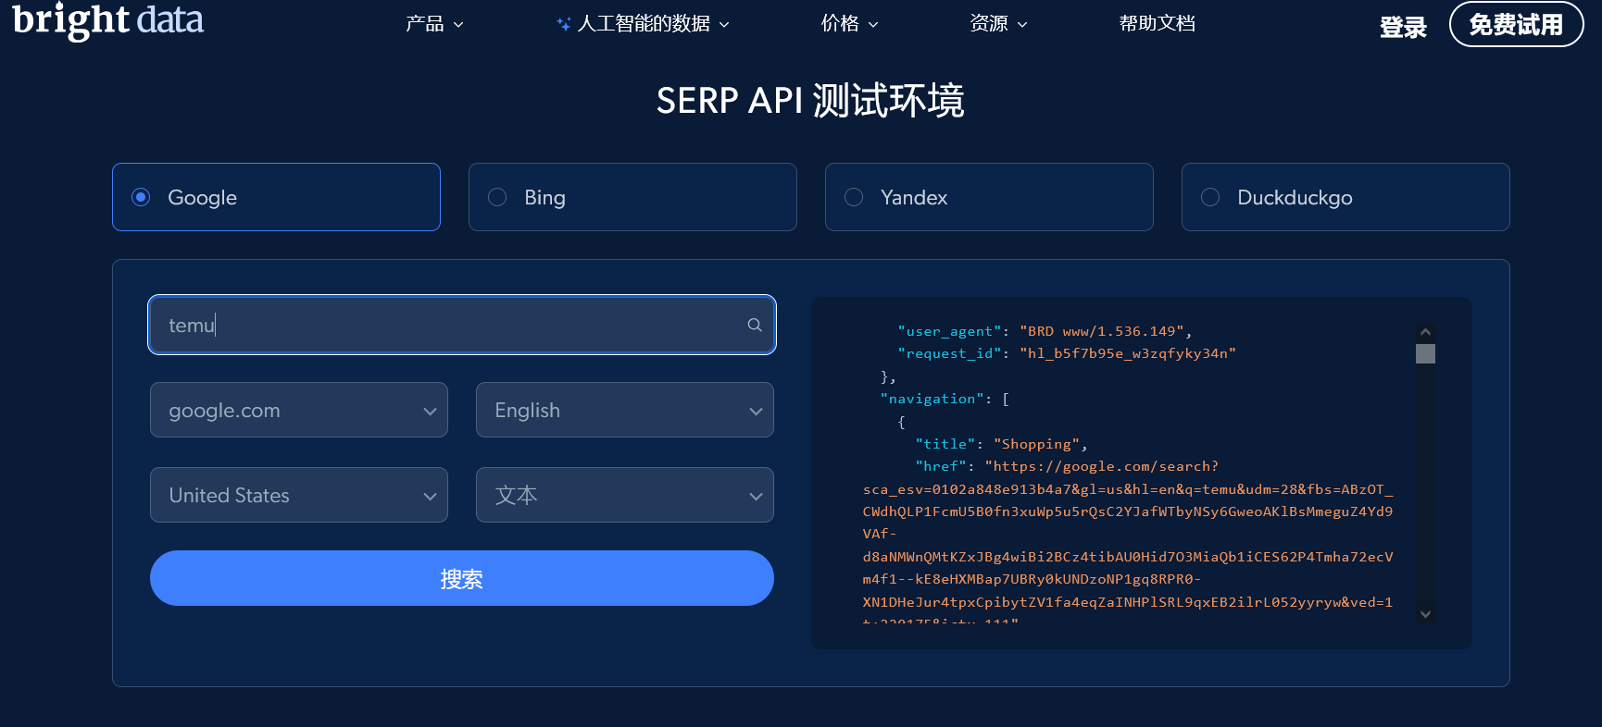1602x727 pixels.
Task: Select the Google radio button
Action: 141,197
